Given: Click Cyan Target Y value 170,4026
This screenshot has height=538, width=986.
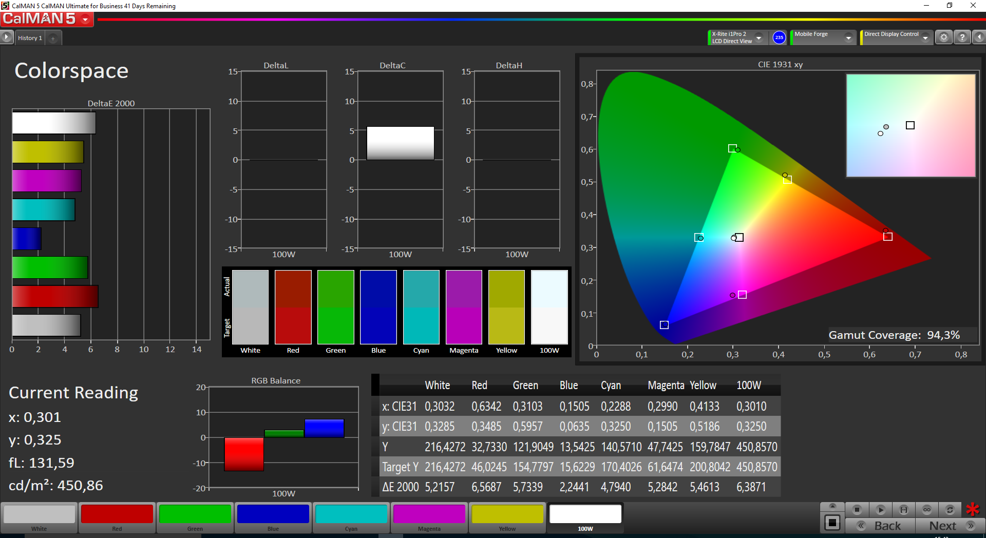Looking at the screenshot, I should coord(621,467).
